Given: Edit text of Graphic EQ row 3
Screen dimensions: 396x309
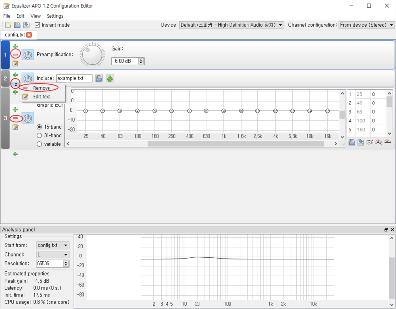Looking at the screenshot, I should coord(15,127).
